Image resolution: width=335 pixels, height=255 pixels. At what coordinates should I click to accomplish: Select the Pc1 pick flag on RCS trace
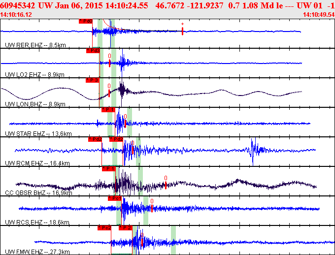tap(115, 198)
